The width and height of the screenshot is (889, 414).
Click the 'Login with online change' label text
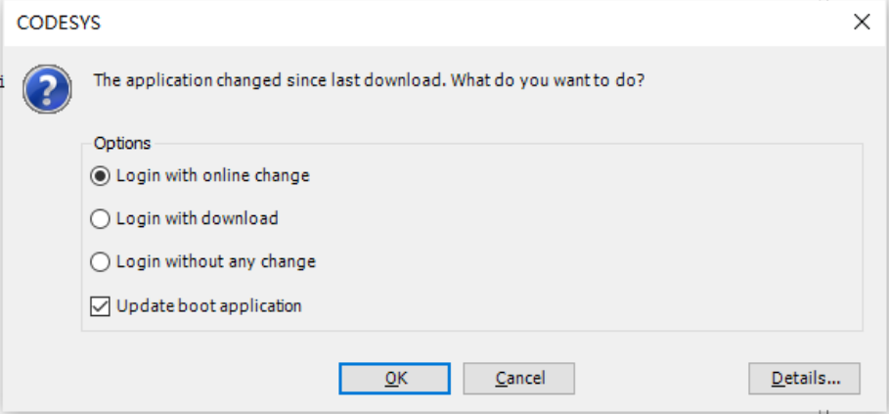[x=212, y=176]
